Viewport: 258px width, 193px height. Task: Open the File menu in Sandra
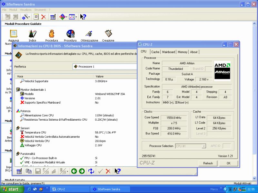coord(4,10)
